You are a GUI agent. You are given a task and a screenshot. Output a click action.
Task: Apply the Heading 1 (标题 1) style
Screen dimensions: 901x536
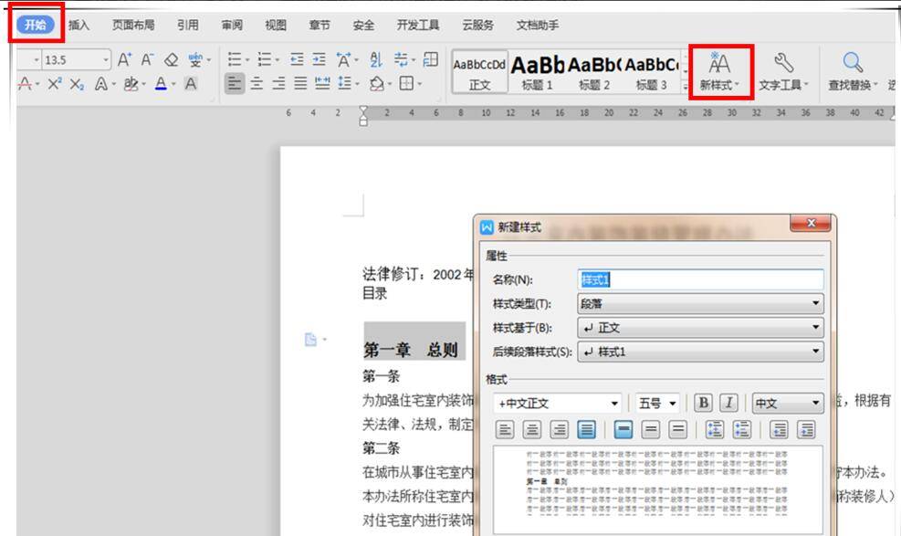tap(537, 71)
